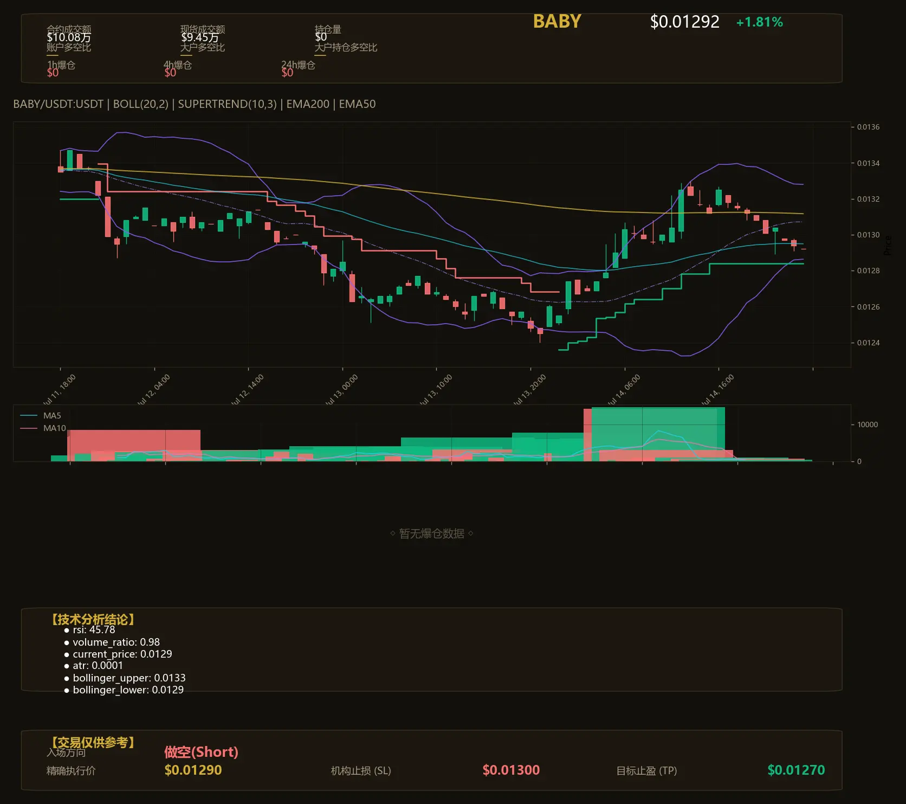
Task: Click the Jul 12, 04:00 time label
Action: tap(153, 390)
